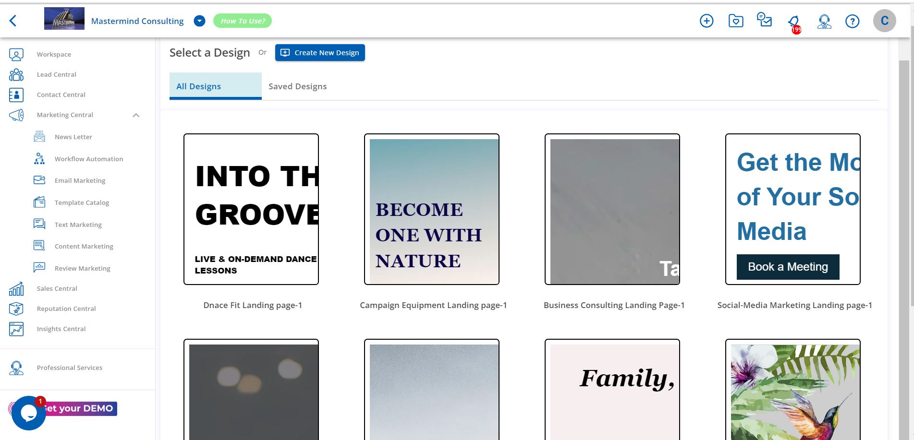
Task: Click the Professional Services headset icon
Action: pos(16,368)
